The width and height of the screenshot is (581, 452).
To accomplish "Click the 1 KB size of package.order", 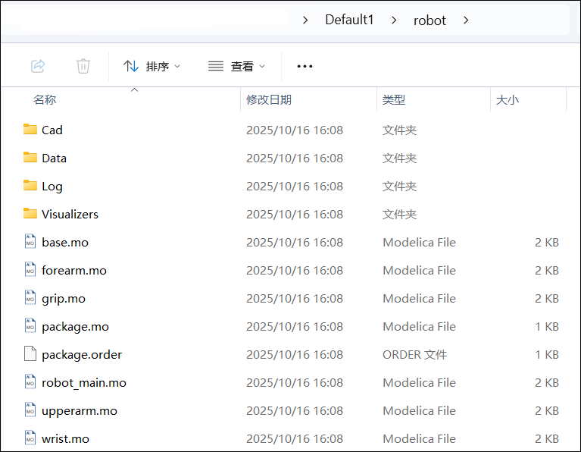I will [547, 355].
